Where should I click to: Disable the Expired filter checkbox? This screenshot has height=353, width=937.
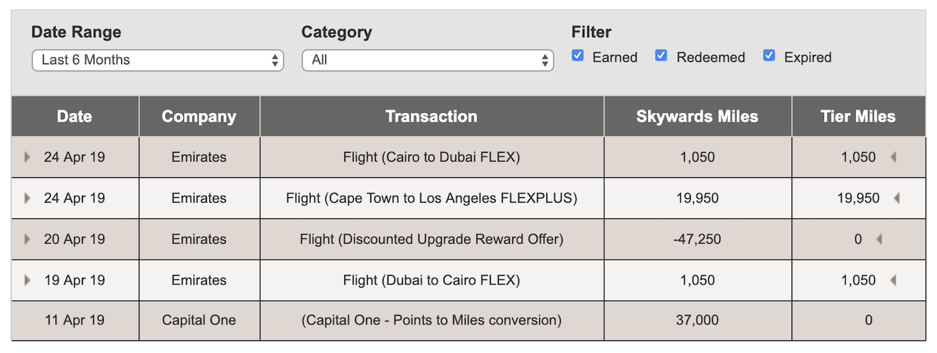(769, 56)
